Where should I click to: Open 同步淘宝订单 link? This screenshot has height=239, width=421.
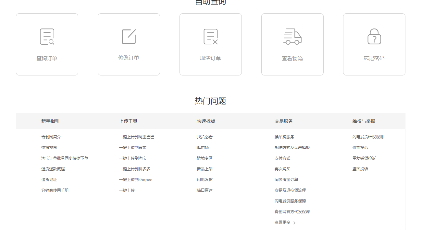[286, 180]
